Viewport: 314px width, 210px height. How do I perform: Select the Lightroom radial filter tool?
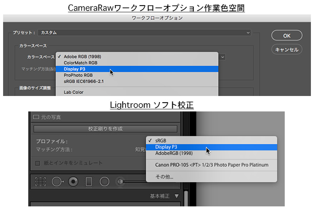point(104,182)
